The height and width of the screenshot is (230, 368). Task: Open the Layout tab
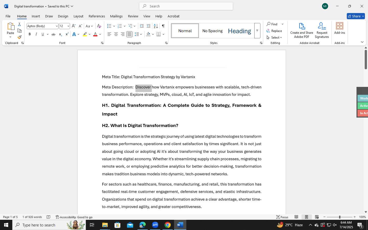[x=78, y=16]
